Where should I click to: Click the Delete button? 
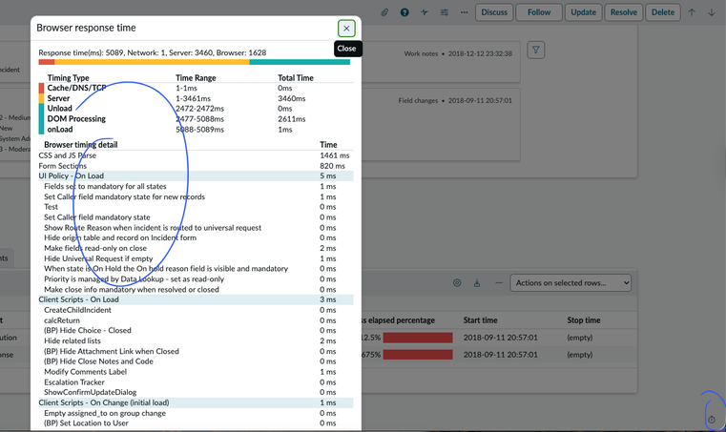[x=662, y=12]
